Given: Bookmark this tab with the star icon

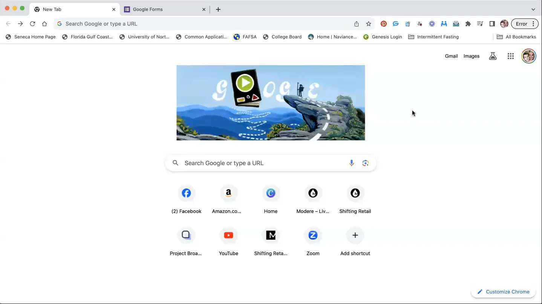Looking at the screenshot, I should [369, 24].
